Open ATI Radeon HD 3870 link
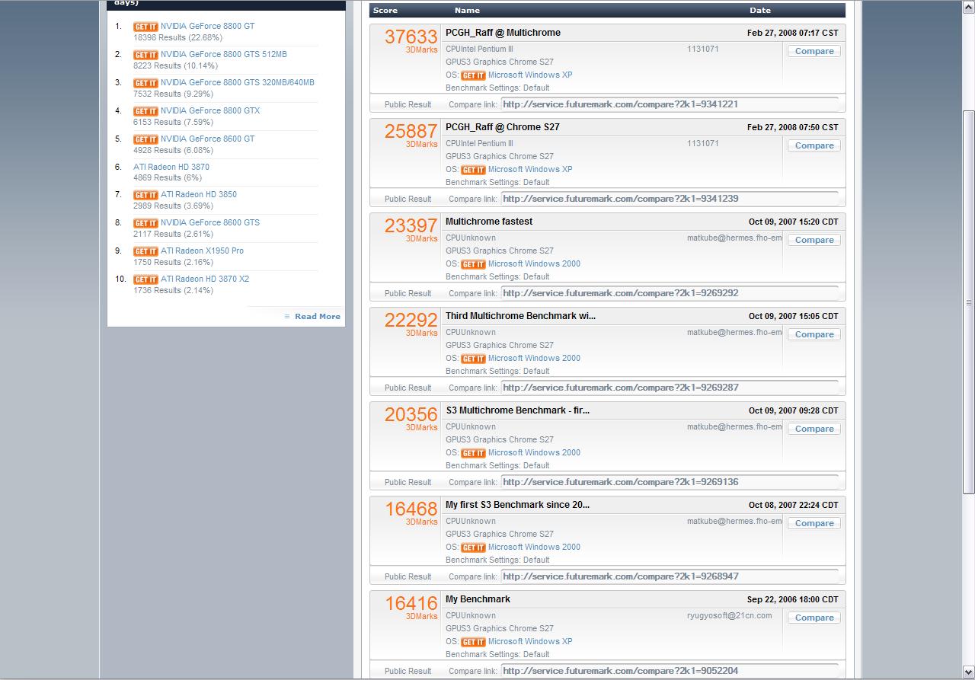 171,167
